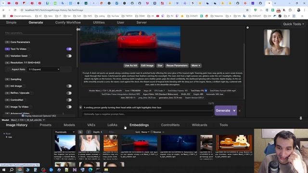
Task: Uncheck Display Advanced Options checkbox
Action: tap(23, 116)
